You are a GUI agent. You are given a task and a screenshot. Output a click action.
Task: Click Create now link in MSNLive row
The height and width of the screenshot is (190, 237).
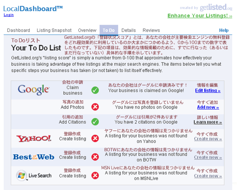(208, 176)
